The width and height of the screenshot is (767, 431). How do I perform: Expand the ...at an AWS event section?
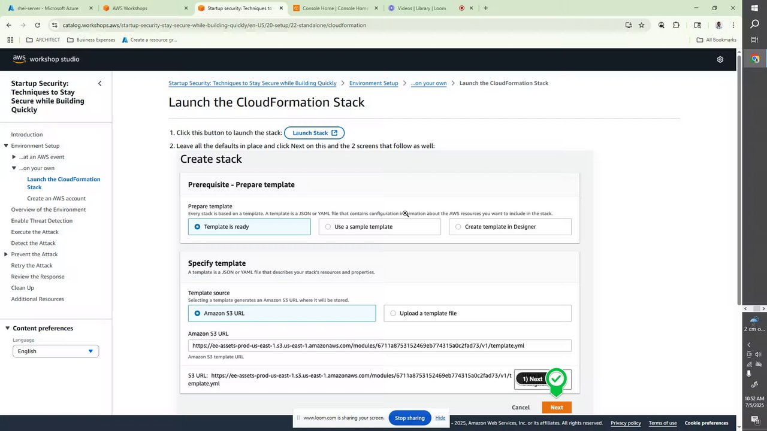[14, 157]
